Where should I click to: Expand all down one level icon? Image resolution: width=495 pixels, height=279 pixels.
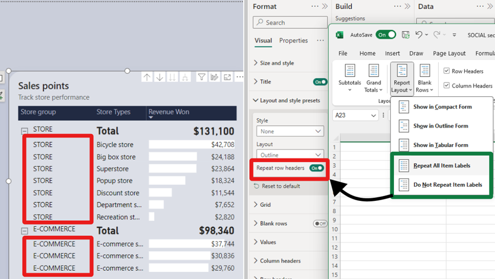point(185,77)
